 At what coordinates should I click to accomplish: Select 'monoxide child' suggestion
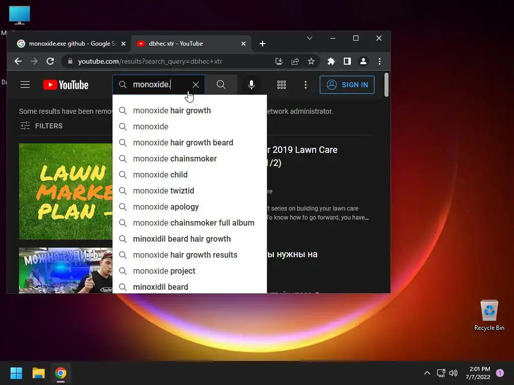189,175
